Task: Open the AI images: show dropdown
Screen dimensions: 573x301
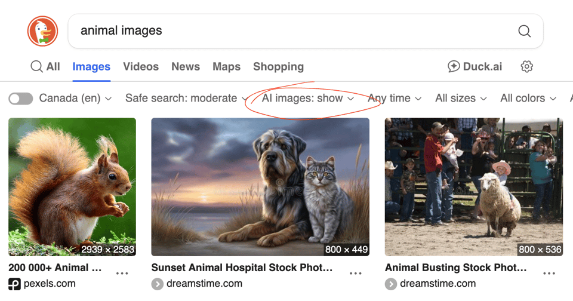Action: pos(307,99)
